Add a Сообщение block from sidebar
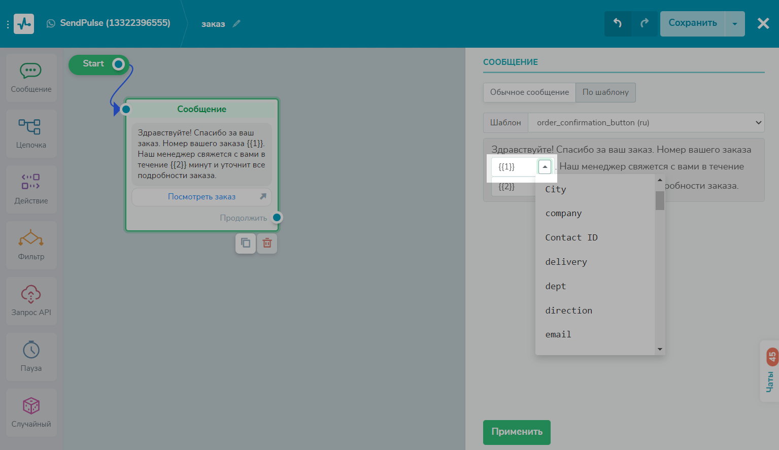Image resolution: width=779 pixels, height=450 pixels. point(31,78)
